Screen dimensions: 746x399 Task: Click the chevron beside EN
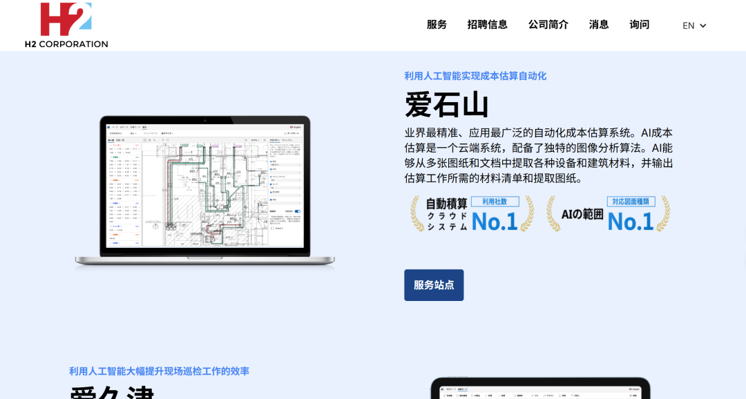tap(702, 26)
